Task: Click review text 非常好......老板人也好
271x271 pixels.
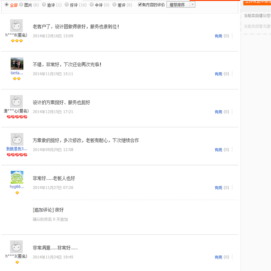Action: click(54, 178)
